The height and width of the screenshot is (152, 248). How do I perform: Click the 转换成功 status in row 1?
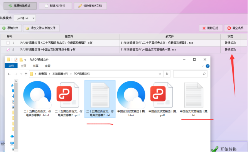point(230,43)
